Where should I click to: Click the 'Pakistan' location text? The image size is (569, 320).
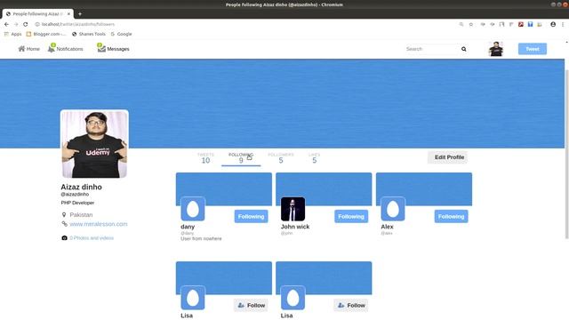81,215
